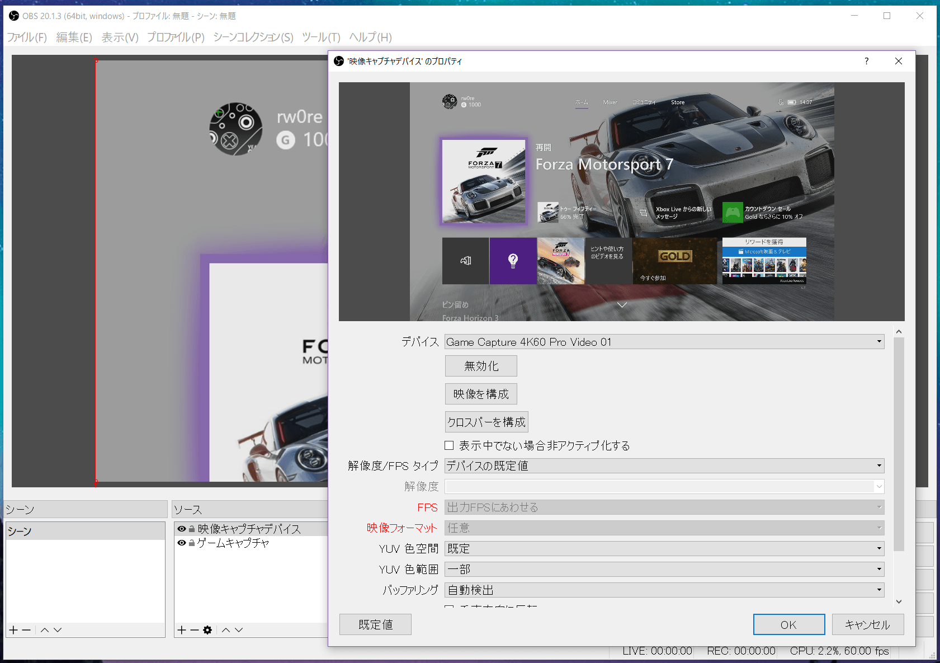Image resolution: width=940 pixels, height=663 pixels.
Task: Open the FPS dropdown
Action: (664, 507)
